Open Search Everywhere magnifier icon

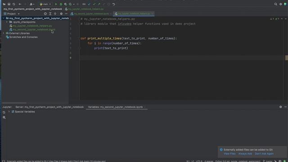(276, 4)
